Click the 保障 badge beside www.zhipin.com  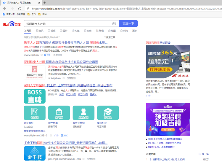click(64, 136)
